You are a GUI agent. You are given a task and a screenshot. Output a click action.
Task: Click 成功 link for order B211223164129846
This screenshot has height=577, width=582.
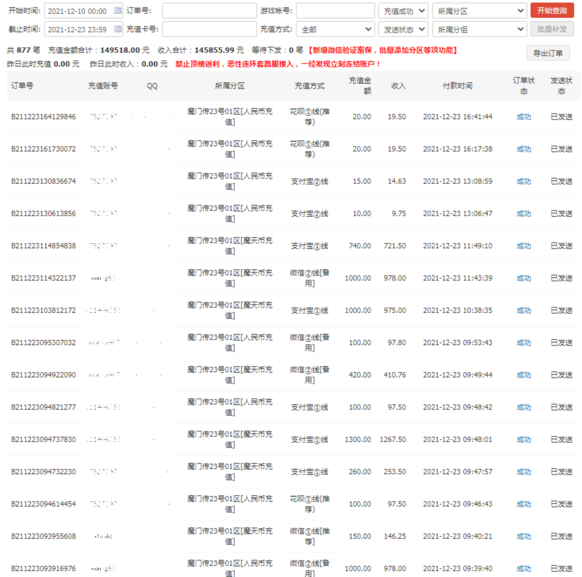[524, 117]
